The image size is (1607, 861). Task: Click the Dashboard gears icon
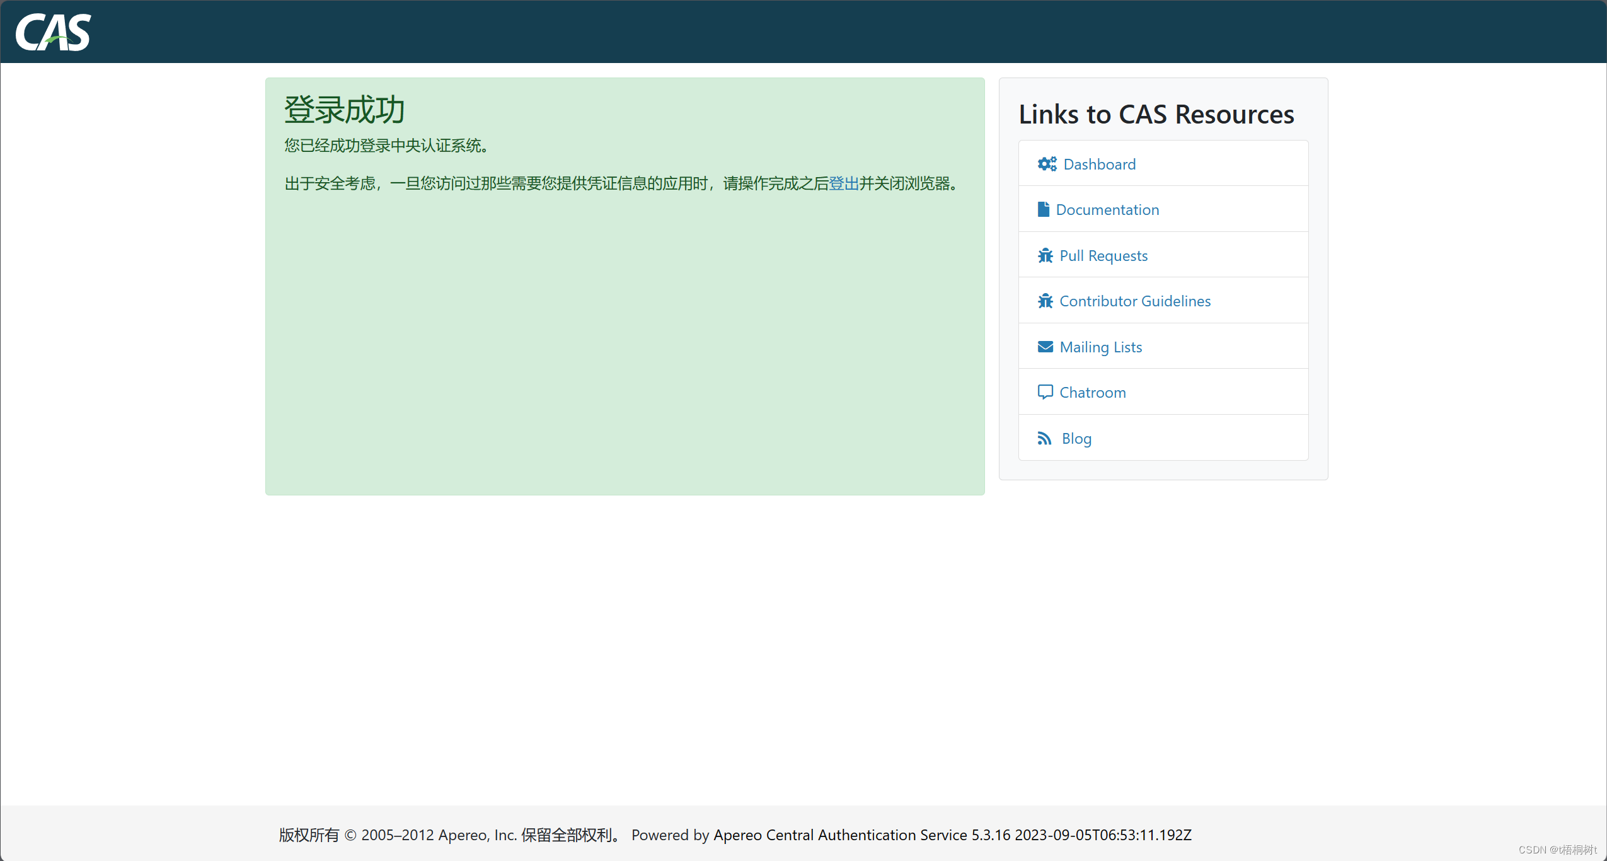1047,164
